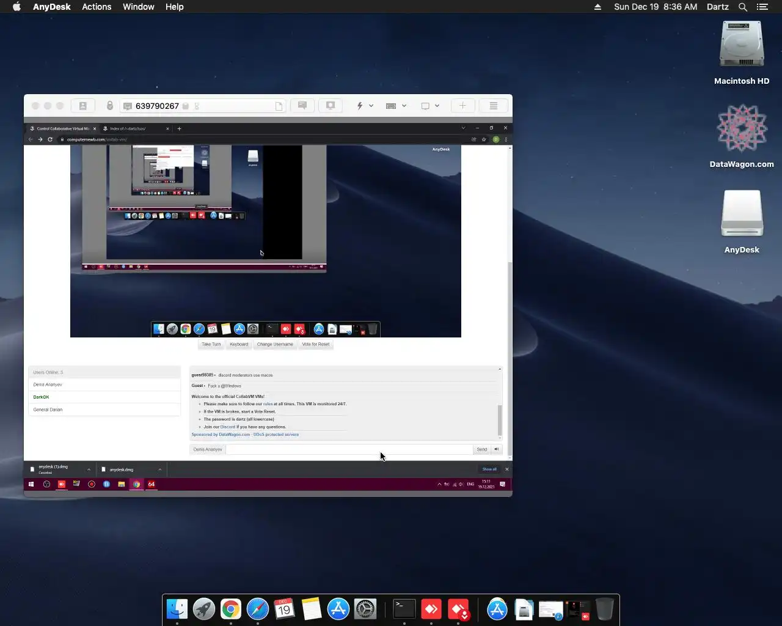
Task: Expand the keyboard settings dropdown arrow
Action: pos(404,106)
